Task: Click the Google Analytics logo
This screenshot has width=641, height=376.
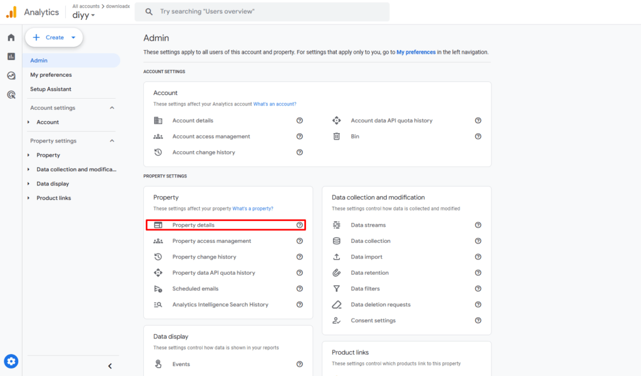Action: [11, 12]
